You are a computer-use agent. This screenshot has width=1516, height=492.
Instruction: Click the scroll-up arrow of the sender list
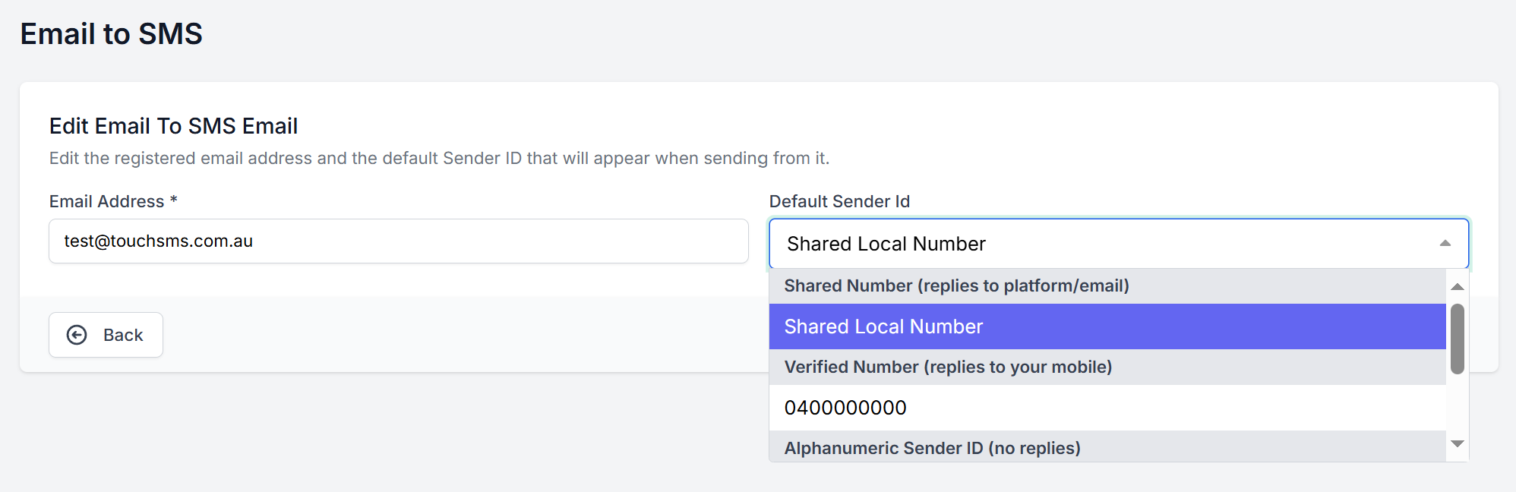coord(1457,287)
